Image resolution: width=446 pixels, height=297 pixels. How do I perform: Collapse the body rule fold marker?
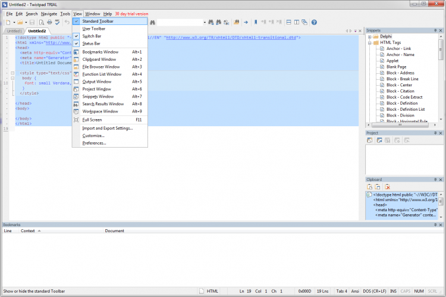point(12,78)
